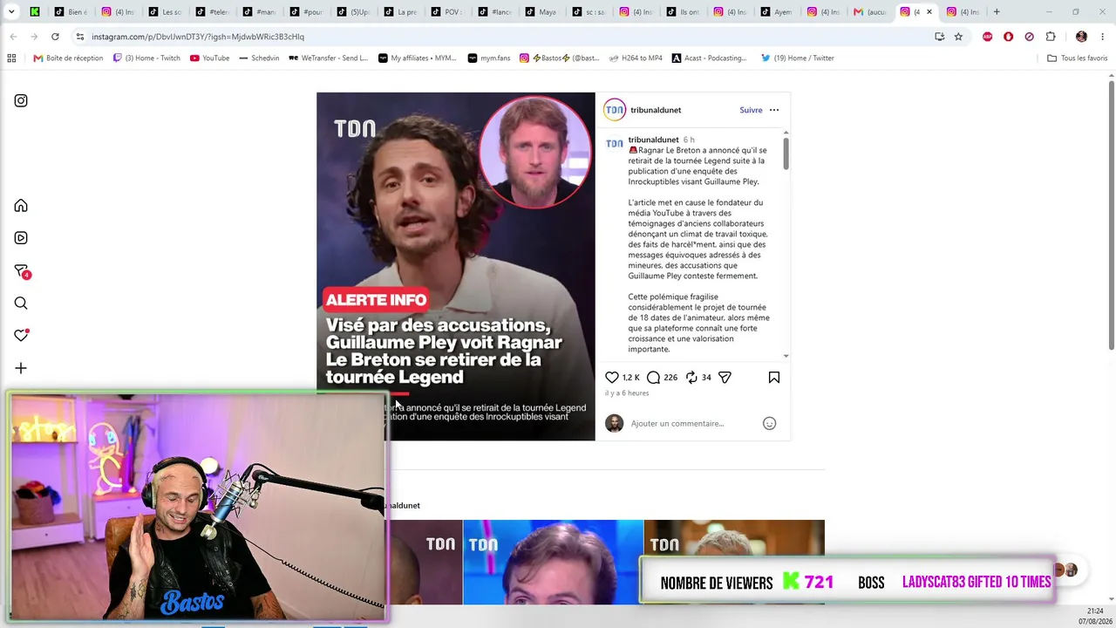1116x628 pixels.
Task: Share the post via paper plane icon
Action: pyautogui.click(x=725, y=378)
